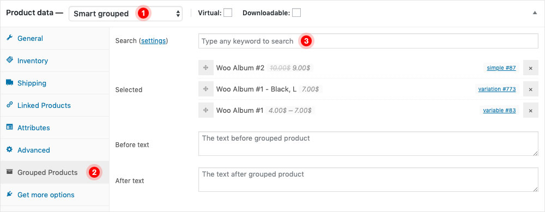This screenshot has height=212, width=545.
Task: Collapse the Product data panel with the triangle
Action: 535,13
